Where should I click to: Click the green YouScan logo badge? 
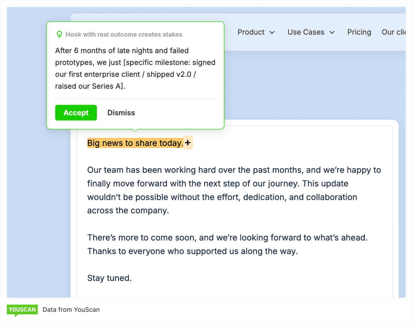pos(22,310)
